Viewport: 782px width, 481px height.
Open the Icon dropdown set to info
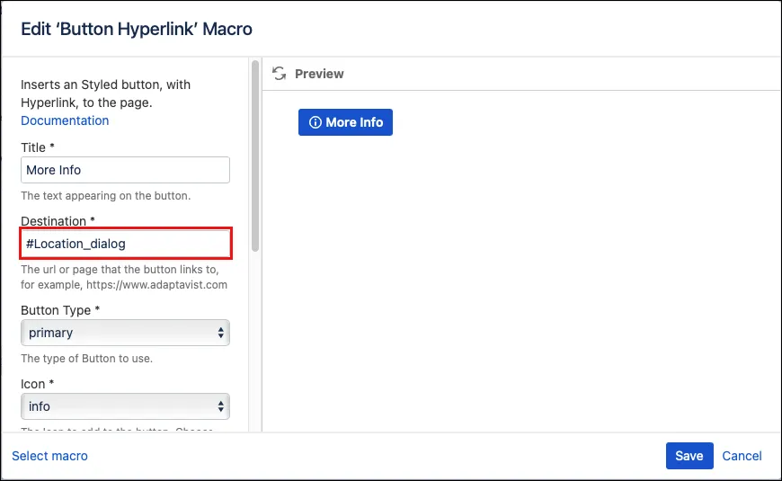125,406
